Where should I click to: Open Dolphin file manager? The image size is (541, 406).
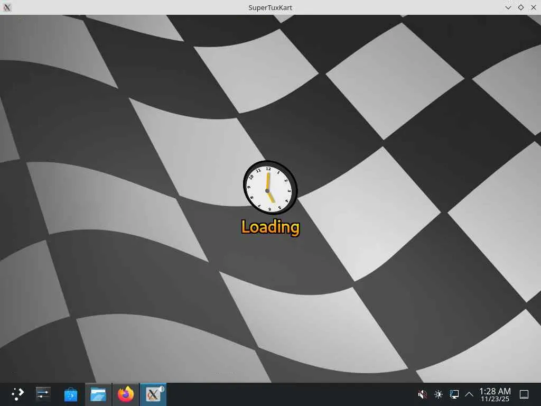click(98, 394)
